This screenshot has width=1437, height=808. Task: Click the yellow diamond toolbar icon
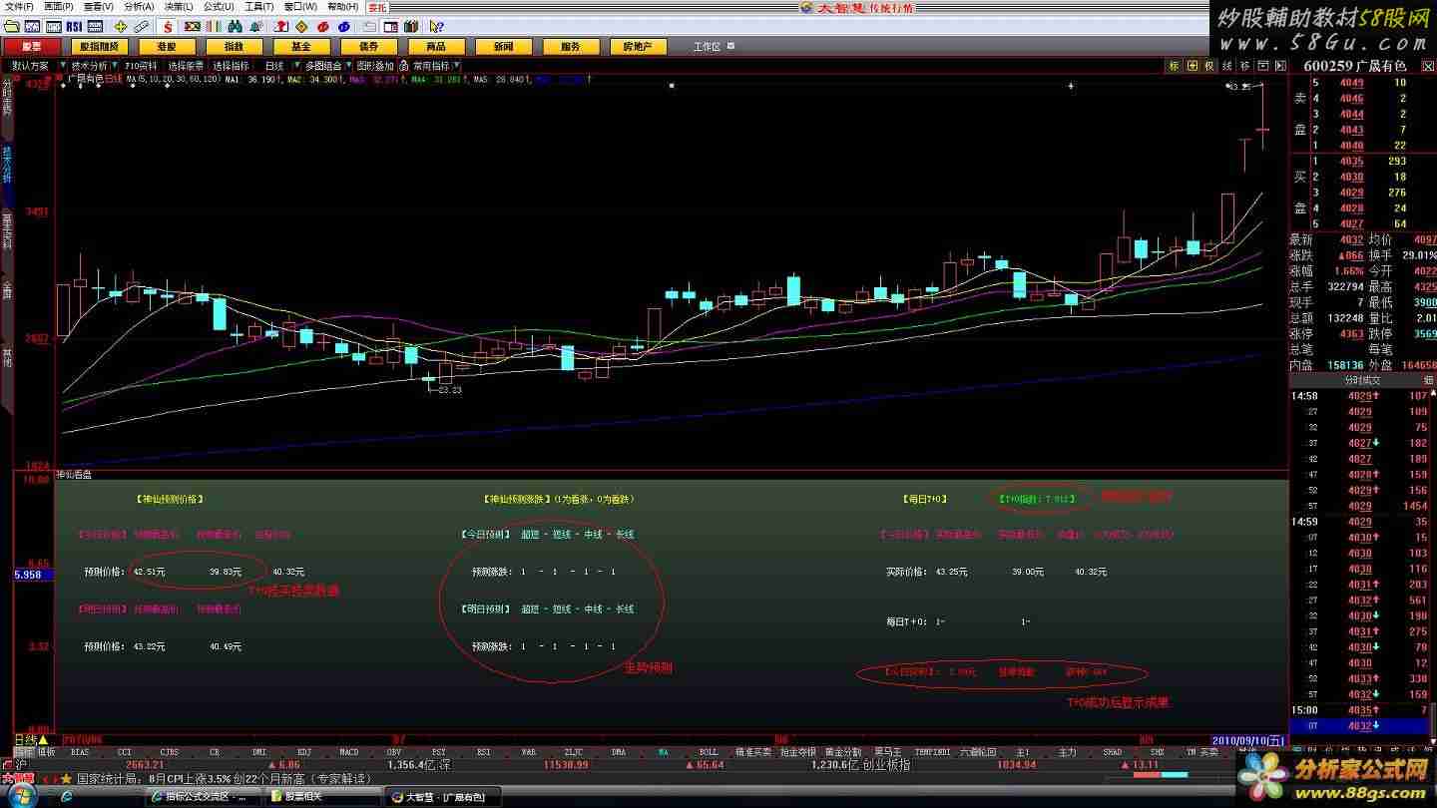click(300, 27)
